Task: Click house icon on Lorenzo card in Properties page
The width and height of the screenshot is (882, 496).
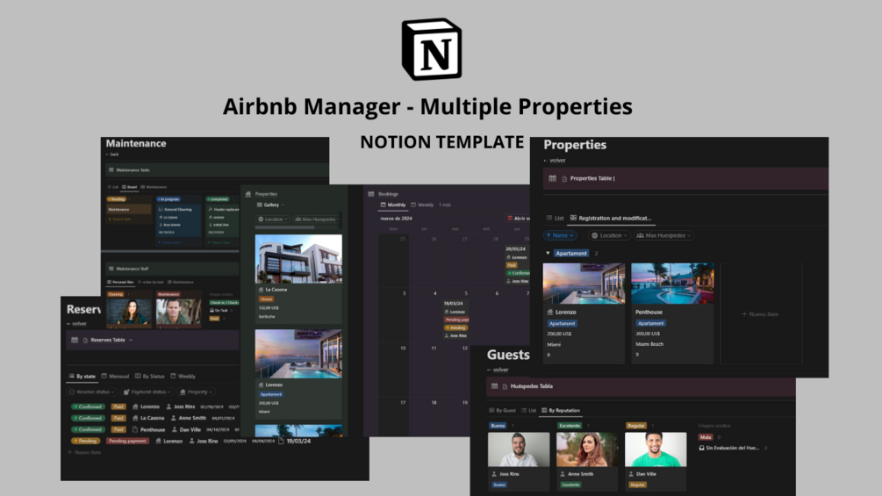Action: [550, 313]
